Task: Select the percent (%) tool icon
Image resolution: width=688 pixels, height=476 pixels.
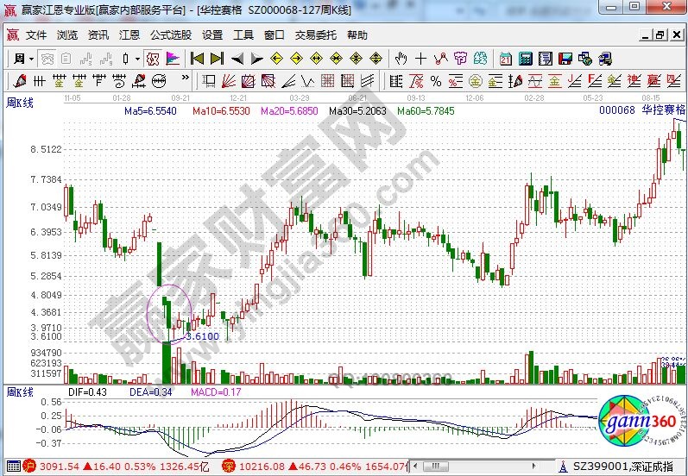Action: point(435,81)
